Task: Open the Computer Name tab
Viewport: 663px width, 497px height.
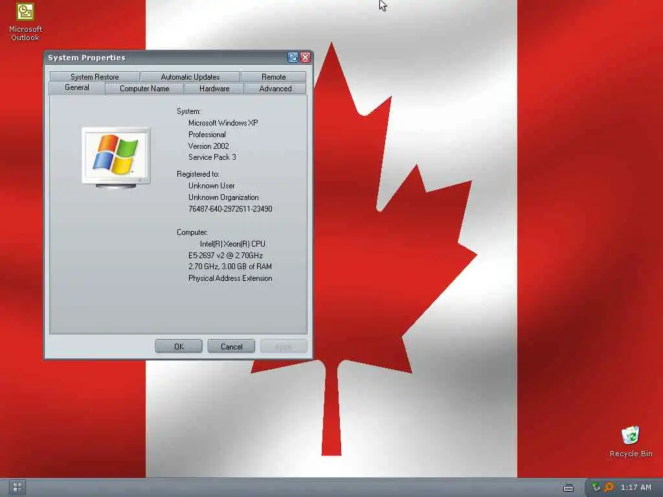Action: pyautogui.click(x=144, y=88)
